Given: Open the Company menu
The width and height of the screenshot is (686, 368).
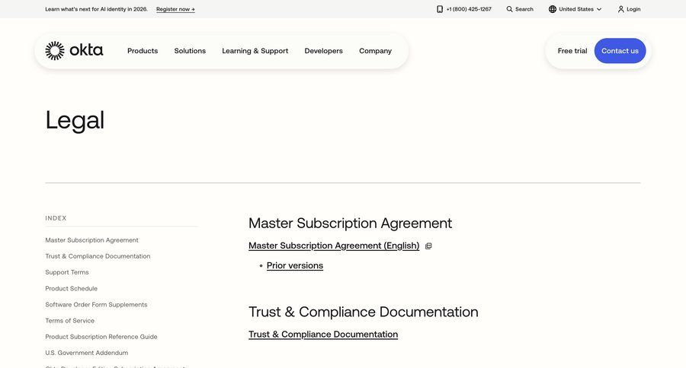Looking at the screenshot, I should pyautogui.click(x=375, y=51).
